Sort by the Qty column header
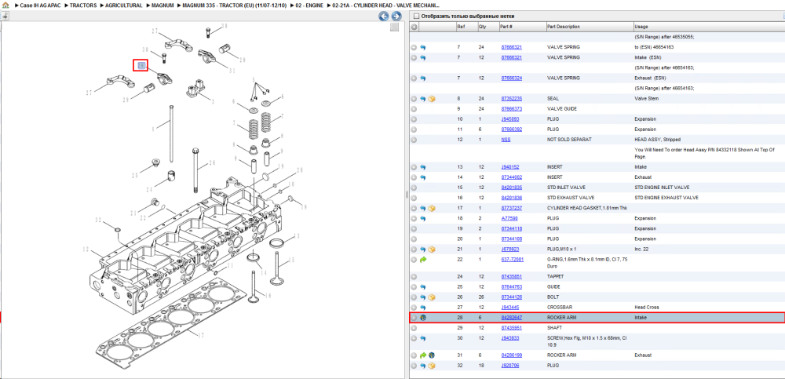Image resolution: width=785 pixels, height=379 pixels. [x=487, y=27]
